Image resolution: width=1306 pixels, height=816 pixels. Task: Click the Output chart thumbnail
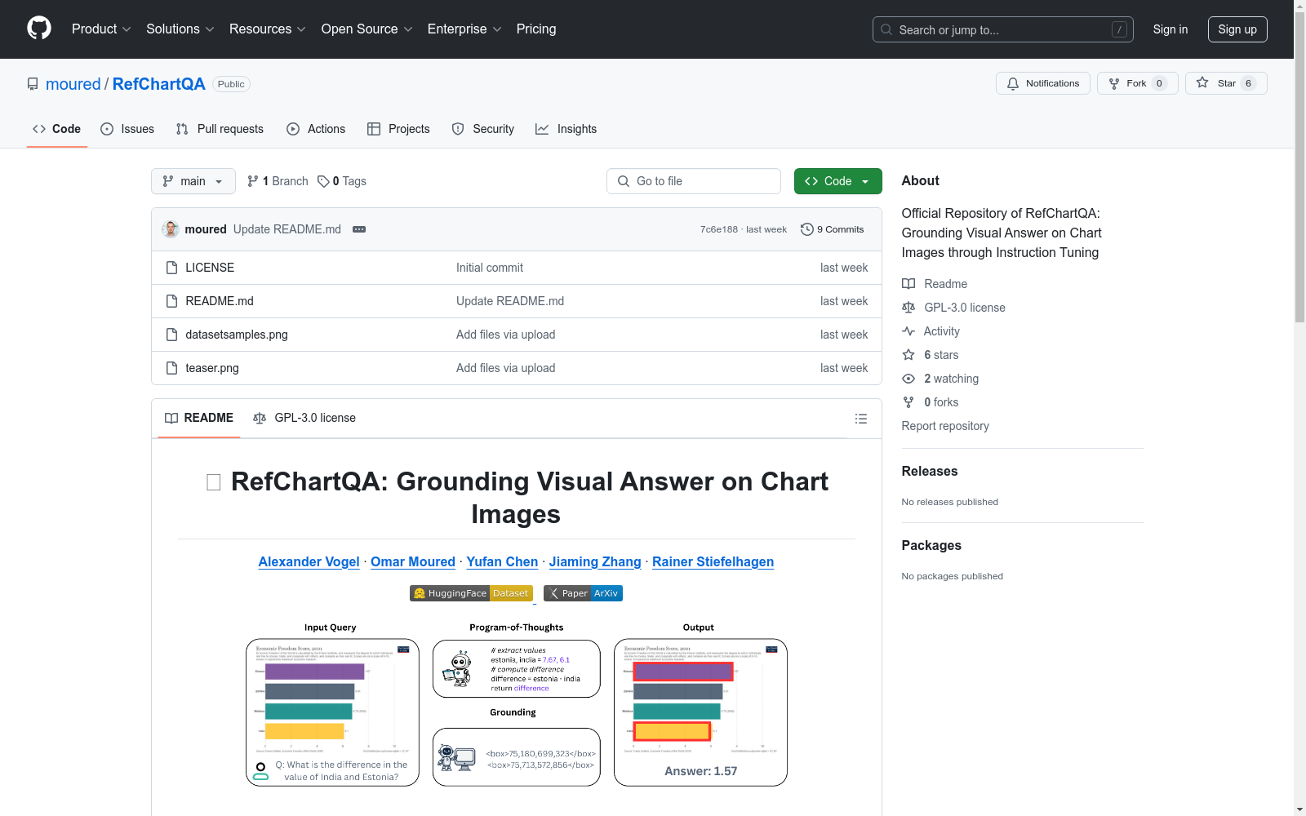[x=700, y=712]
